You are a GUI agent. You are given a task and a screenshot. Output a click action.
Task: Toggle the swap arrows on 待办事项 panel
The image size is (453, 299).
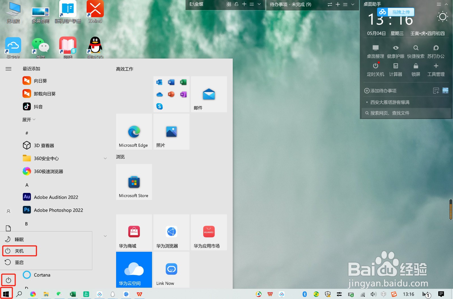(330, 5)
